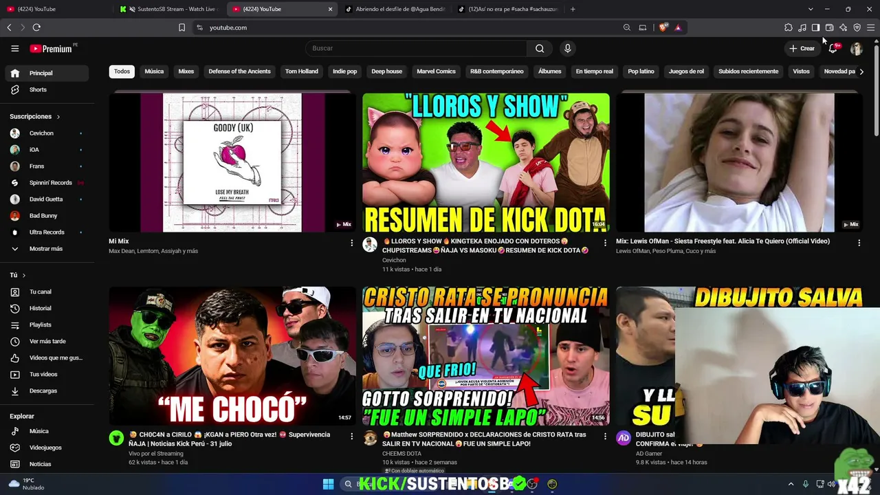Open the browser media control music icon
Image resolution: width=880 pixels, height=495 pixels.
[x=802, y=27]
